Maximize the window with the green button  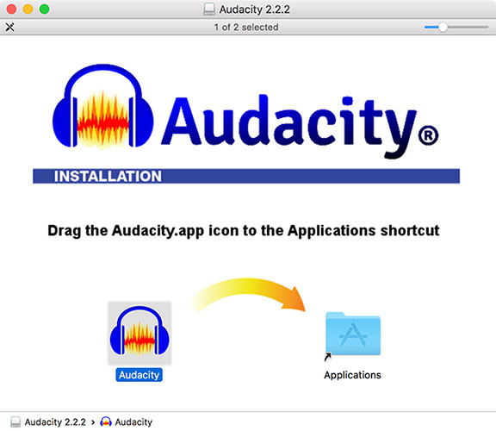click(44, 9)
